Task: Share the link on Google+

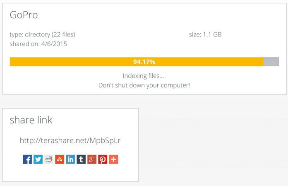Action: tap(92, 159)
